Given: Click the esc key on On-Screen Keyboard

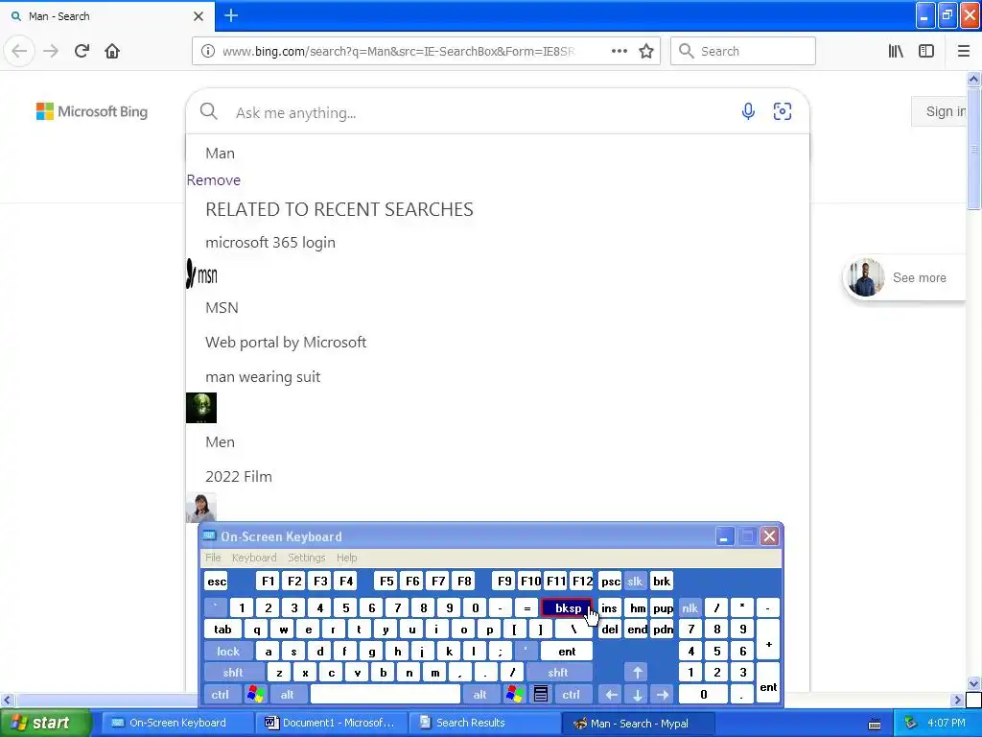Looking at the screenshot, I should tap(217, 582).
